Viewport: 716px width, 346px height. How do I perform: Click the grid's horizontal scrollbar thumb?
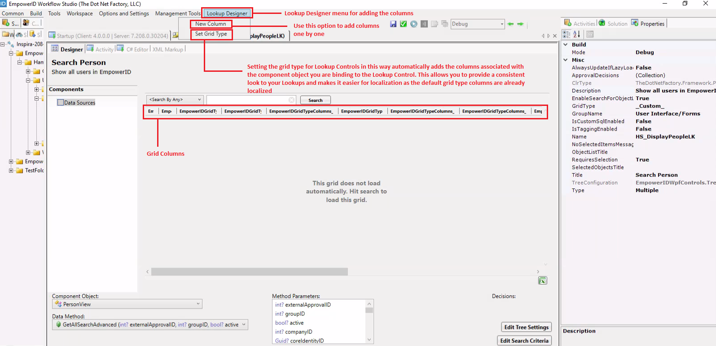(250, 272)
